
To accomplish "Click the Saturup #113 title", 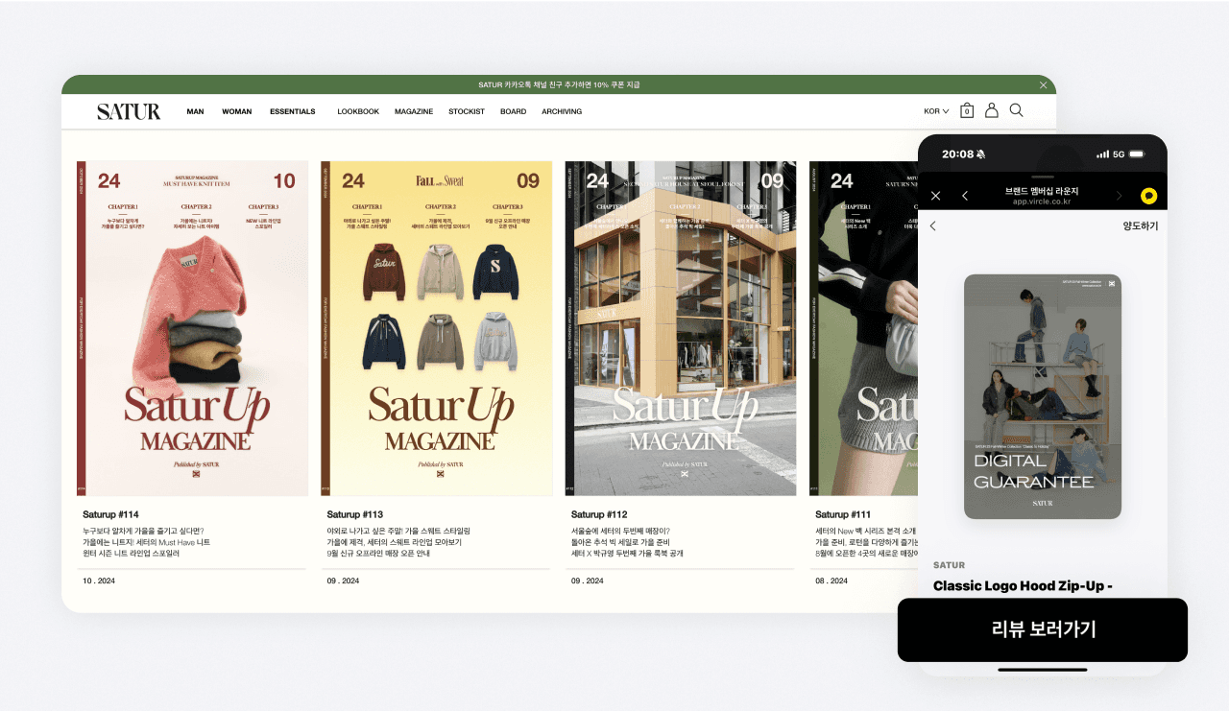I will [x=354, y=514].
